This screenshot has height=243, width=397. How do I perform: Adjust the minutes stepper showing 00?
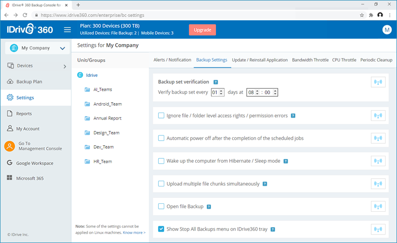pyautogui.click(x=275, y=92)
